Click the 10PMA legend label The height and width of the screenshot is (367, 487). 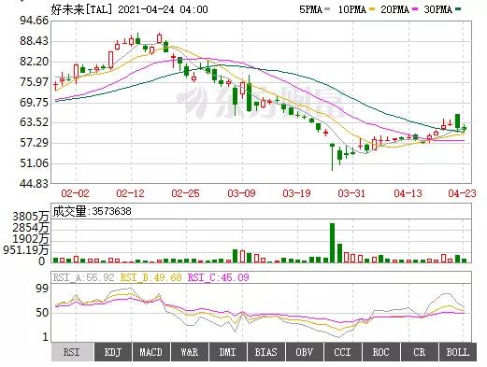(x=352, y=9)
